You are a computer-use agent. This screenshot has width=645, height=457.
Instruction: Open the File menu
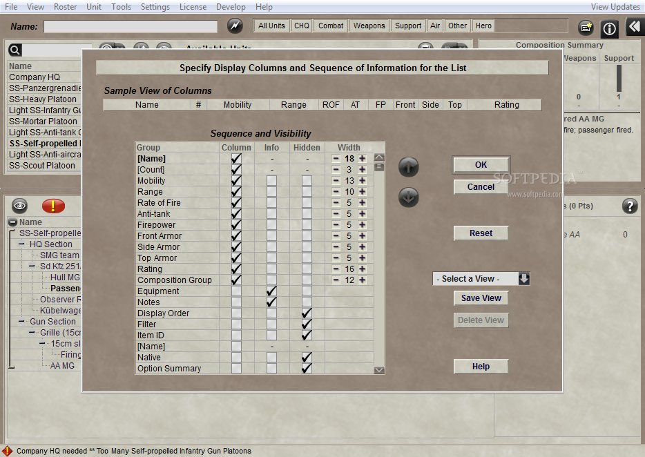[11, 7]
